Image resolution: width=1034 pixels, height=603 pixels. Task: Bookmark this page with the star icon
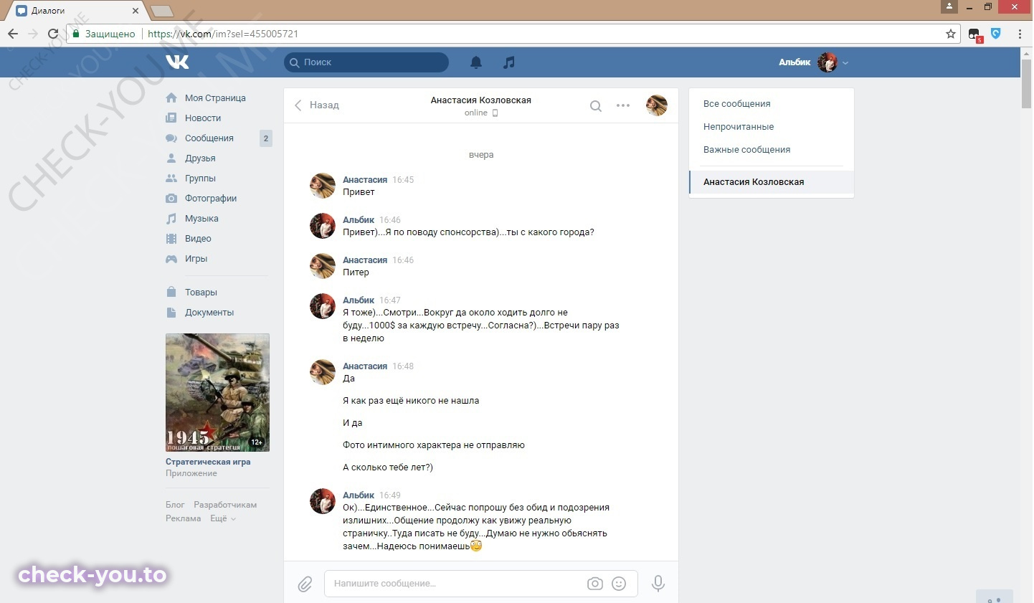(x=951, y=34)
